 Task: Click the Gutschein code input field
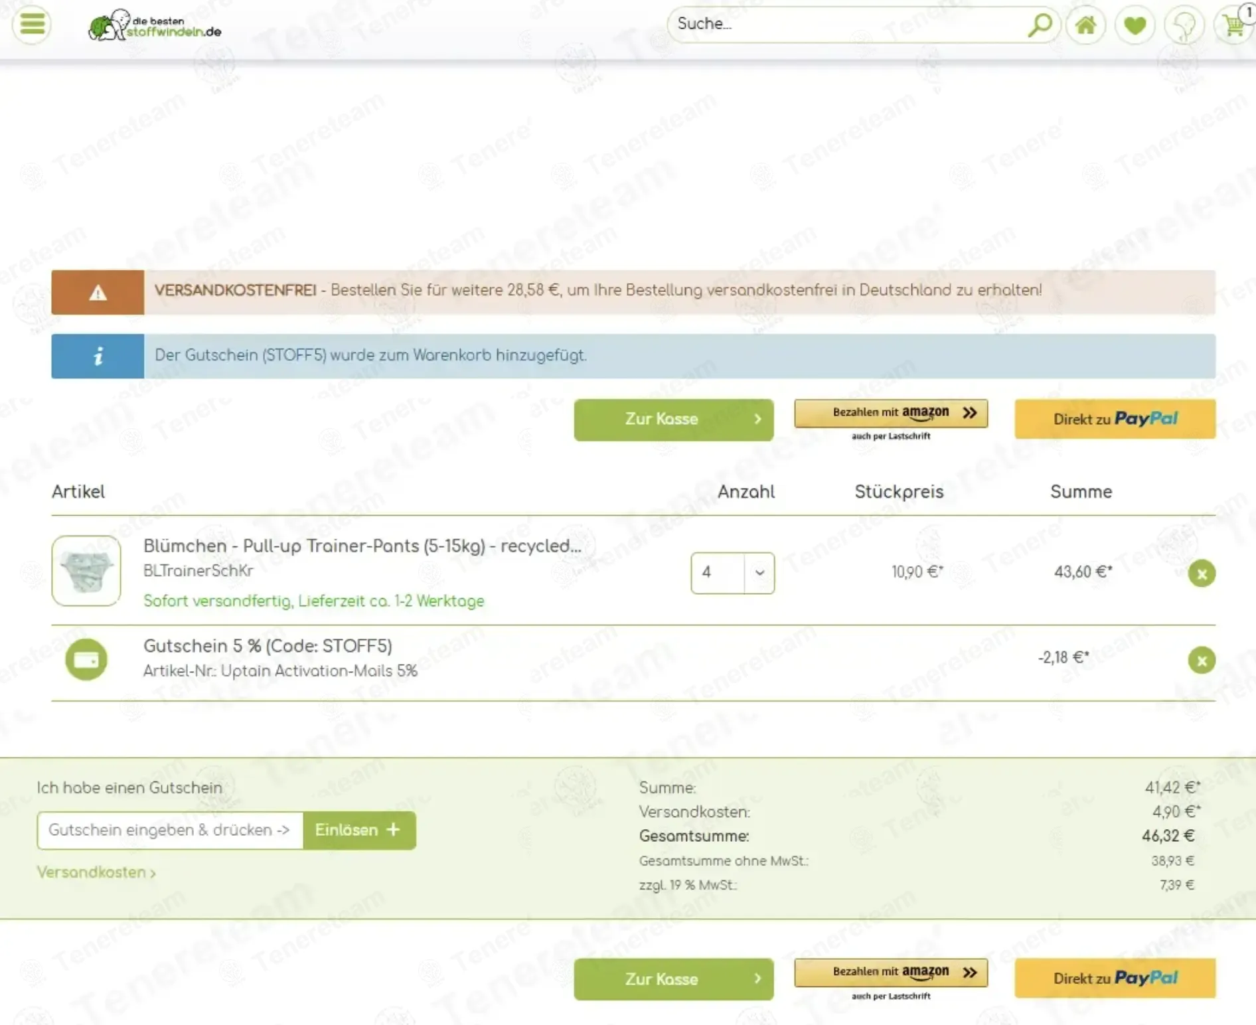click(x=170, y=830)
